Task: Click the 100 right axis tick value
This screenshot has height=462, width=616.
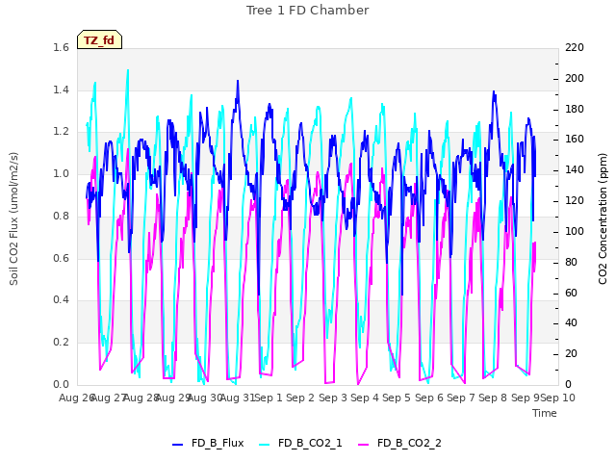Action: (x=575, y=231)
